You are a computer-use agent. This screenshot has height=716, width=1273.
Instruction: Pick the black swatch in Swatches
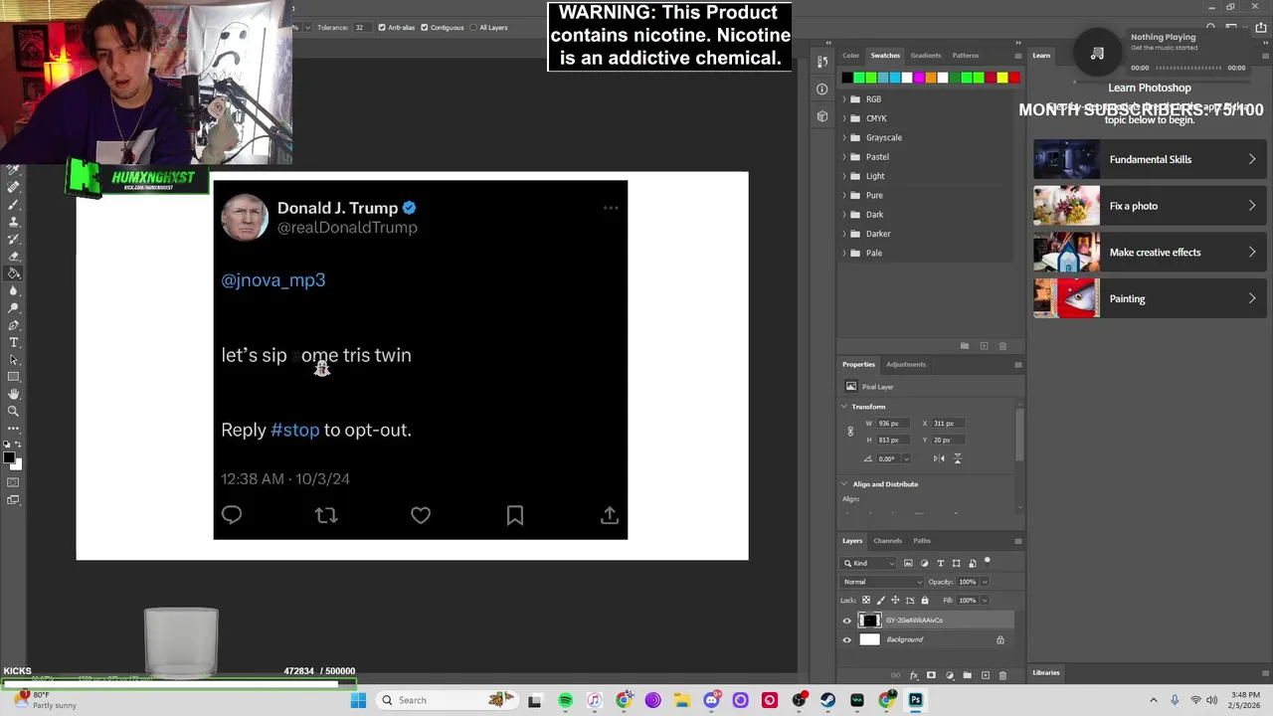(846, 78)
